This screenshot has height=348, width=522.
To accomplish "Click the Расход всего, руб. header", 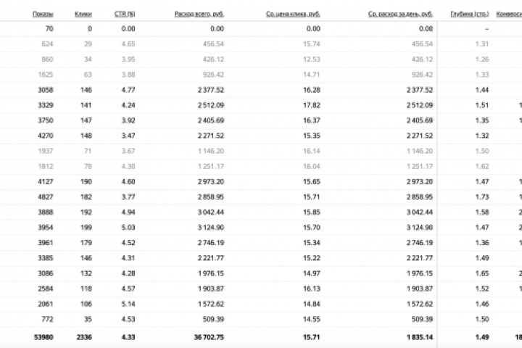I will [199, 14].
